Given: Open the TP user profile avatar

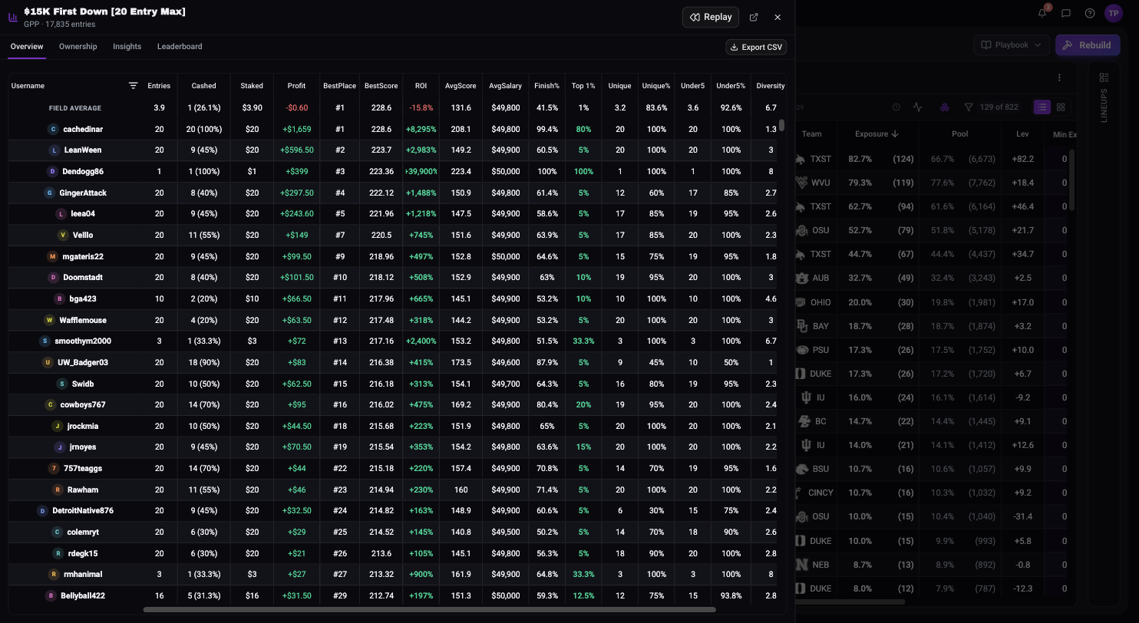Looking at the screenshot, I should click(x=1114, y=13).
